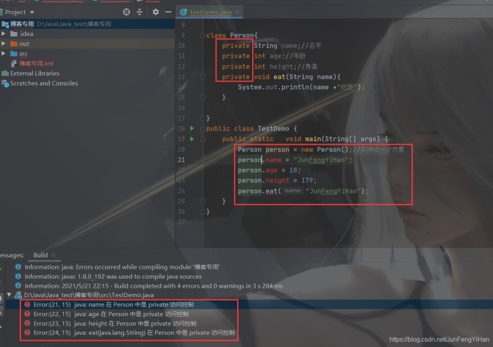
Task: Select the javac 1.8.0_192 information line
Action: [113, 277]
